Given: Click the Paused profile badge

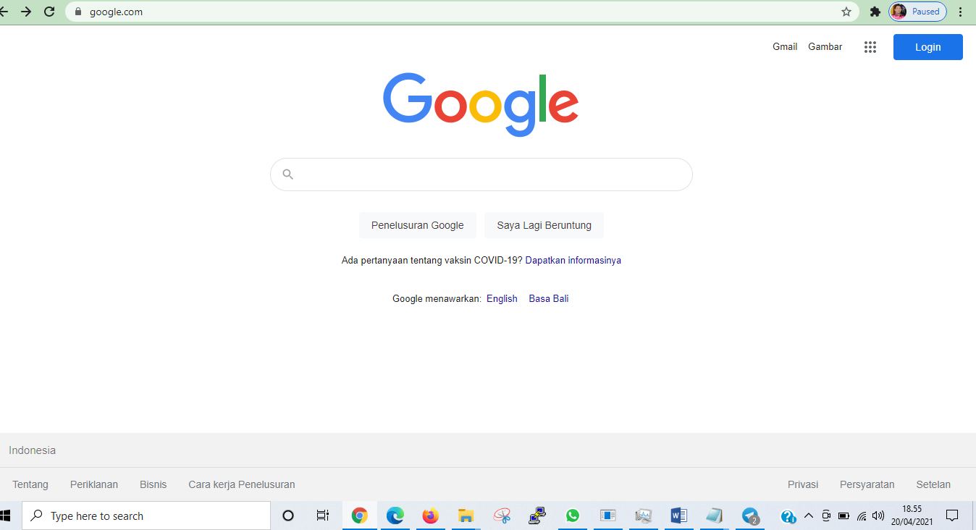Looking at the screenshot, I should [917, 12].
